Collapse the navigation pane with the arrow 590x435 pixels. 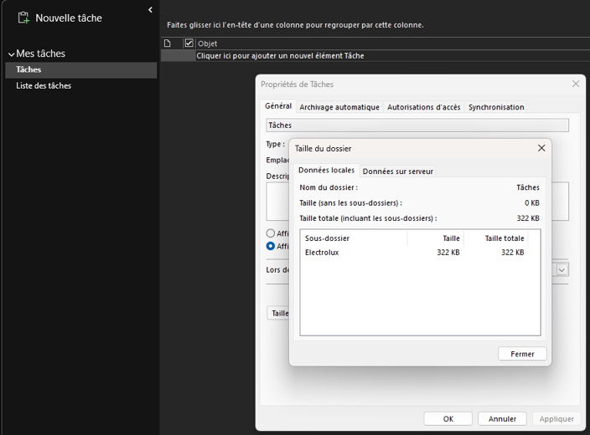(150, 10)
